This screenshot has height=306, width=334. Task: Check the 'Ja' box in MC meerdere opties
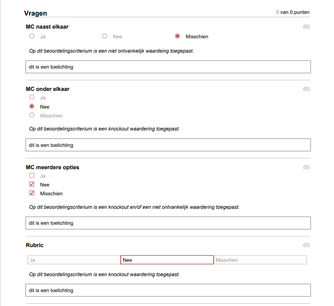point(32,176)
